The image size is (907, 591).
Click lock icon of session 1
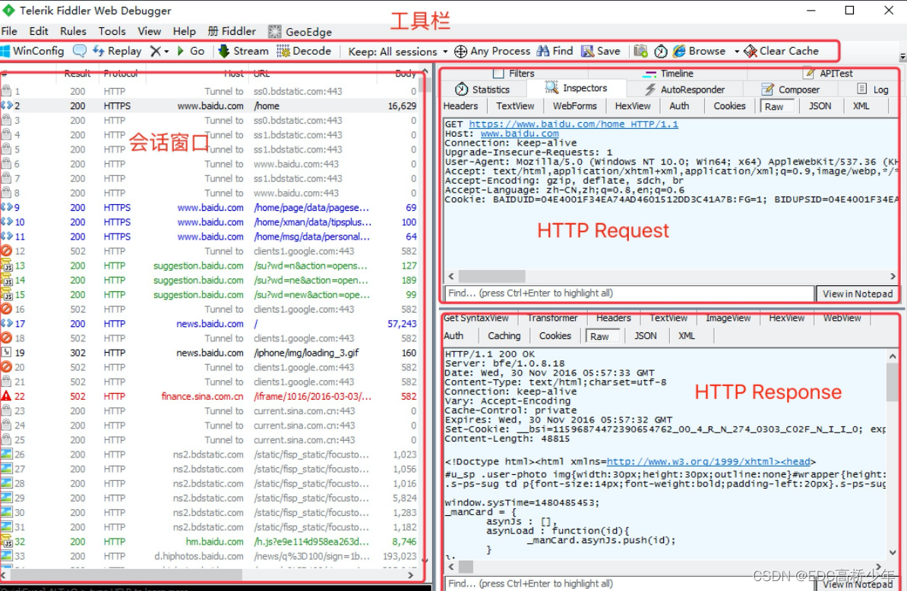pyautogui.click(x=6, y=91)
